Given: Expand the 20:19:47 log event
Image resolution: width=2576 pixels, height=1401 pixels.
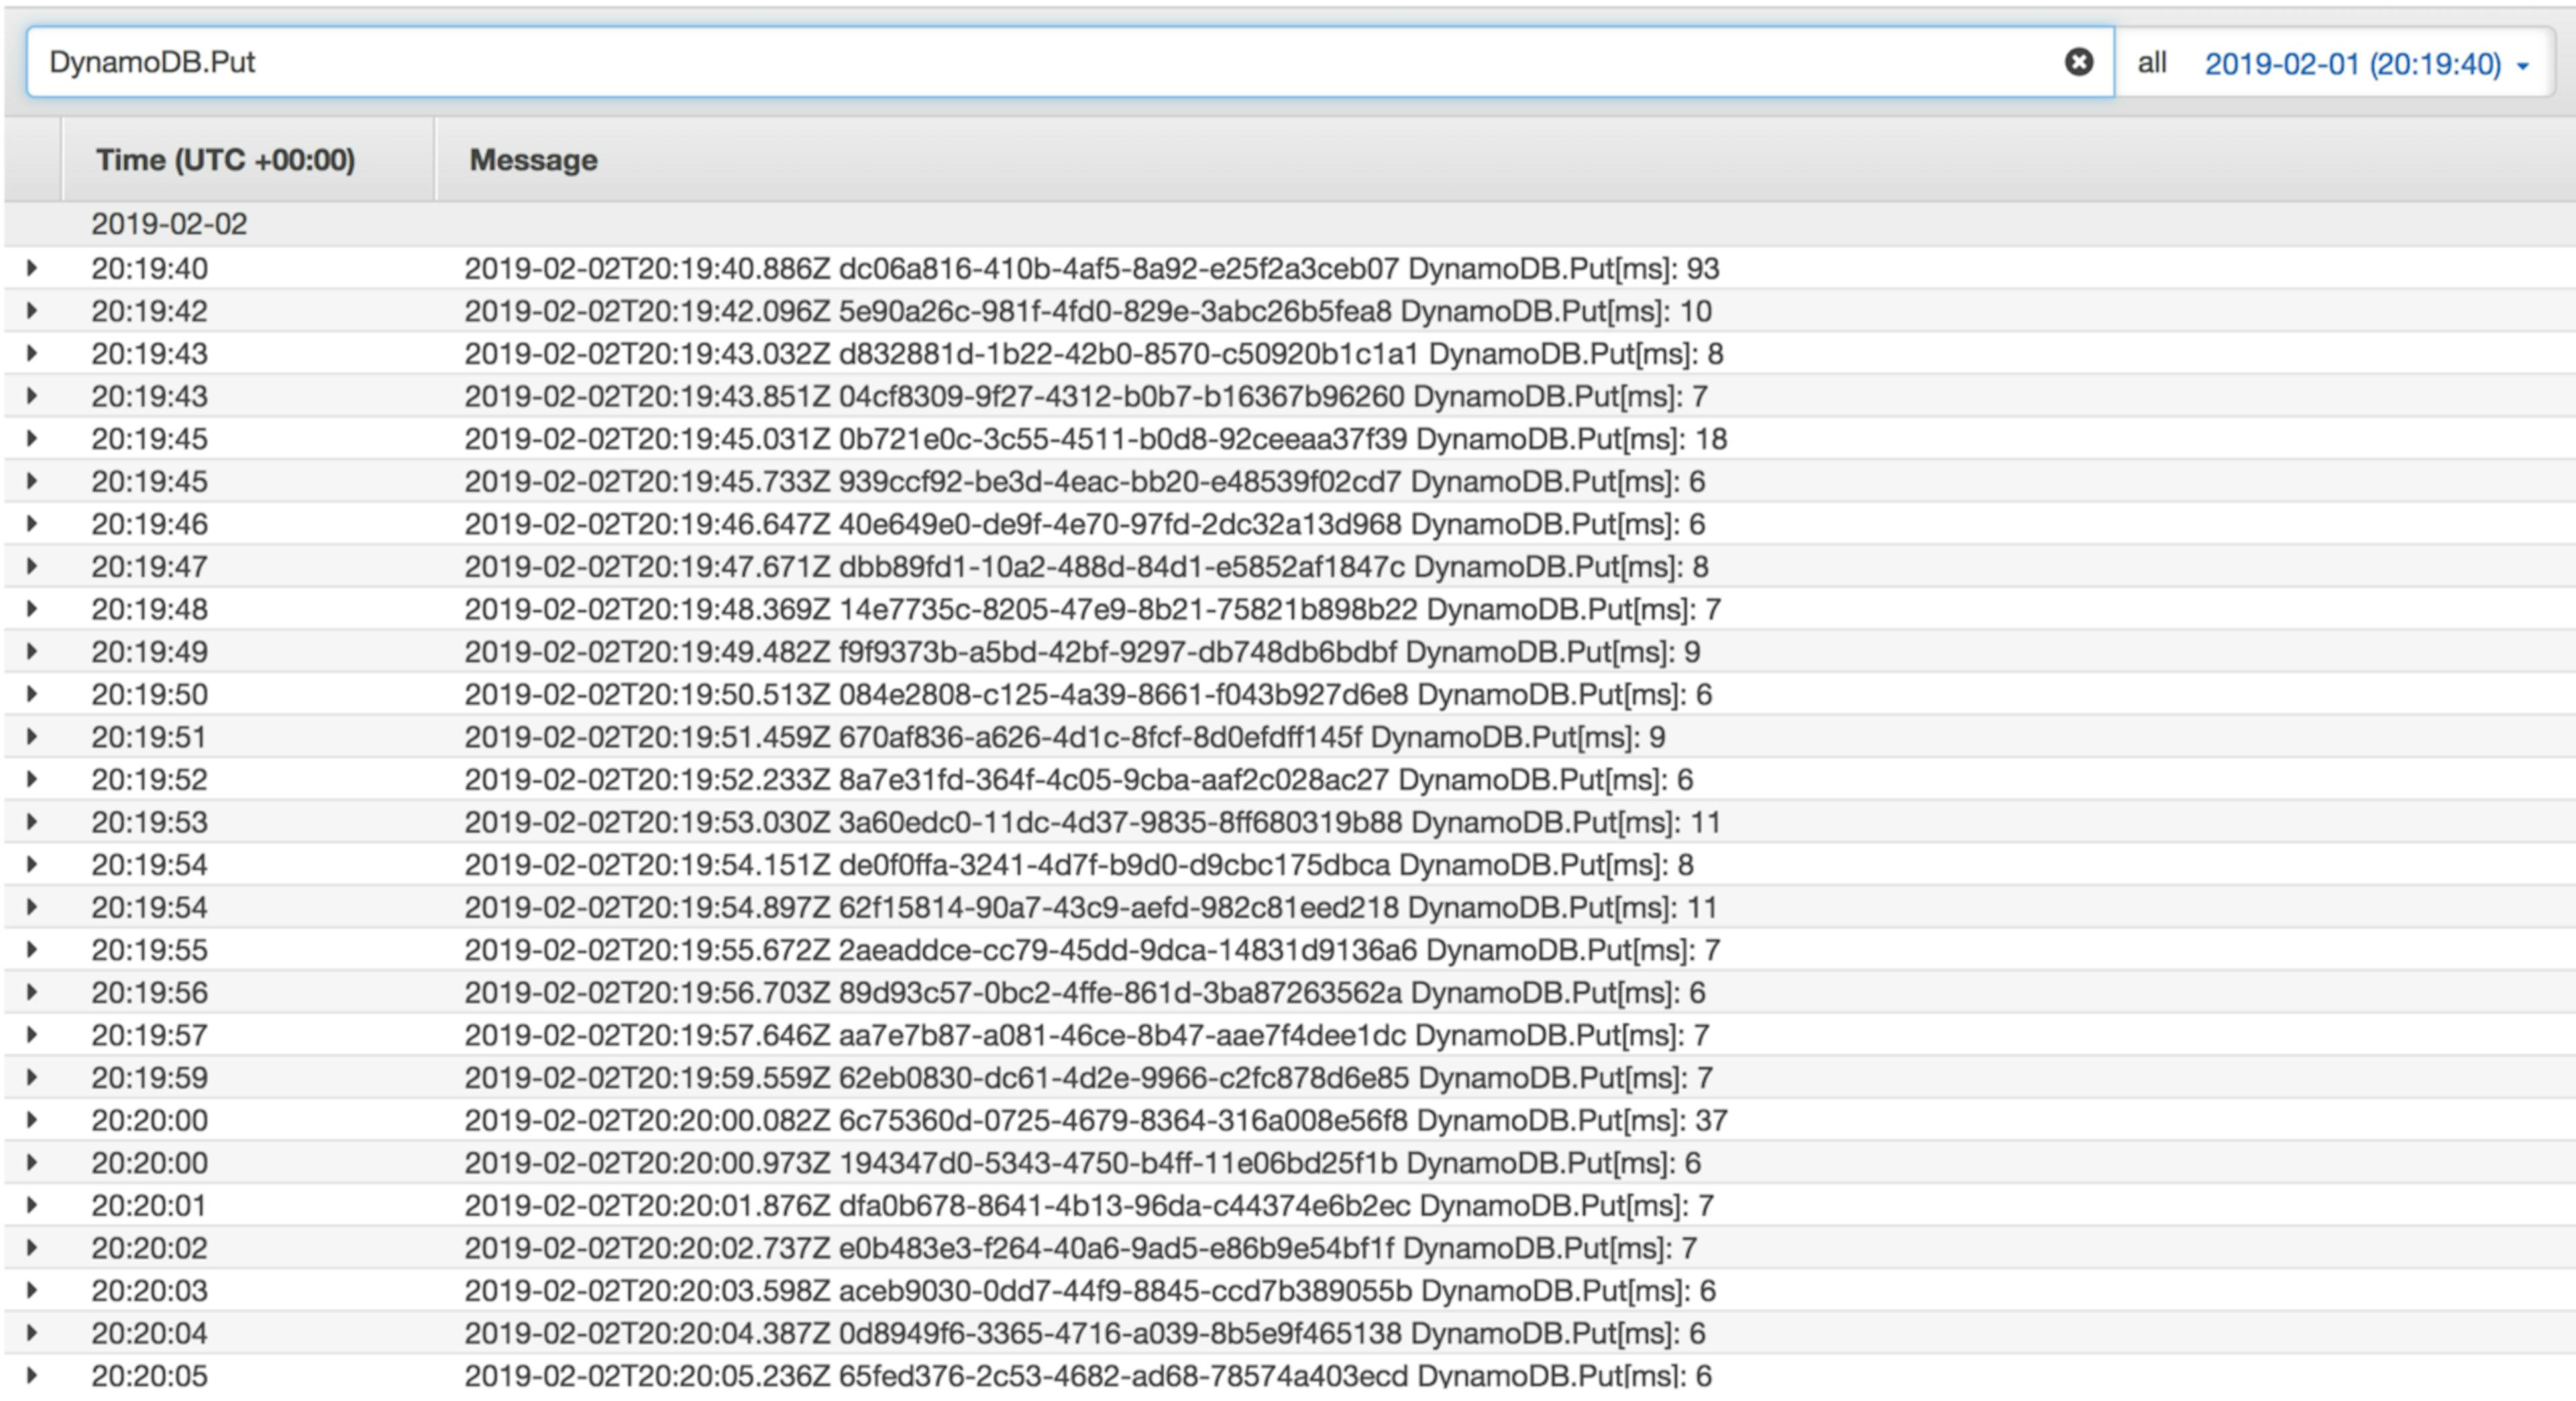Looking at the screenshot, I should [32, 566].
